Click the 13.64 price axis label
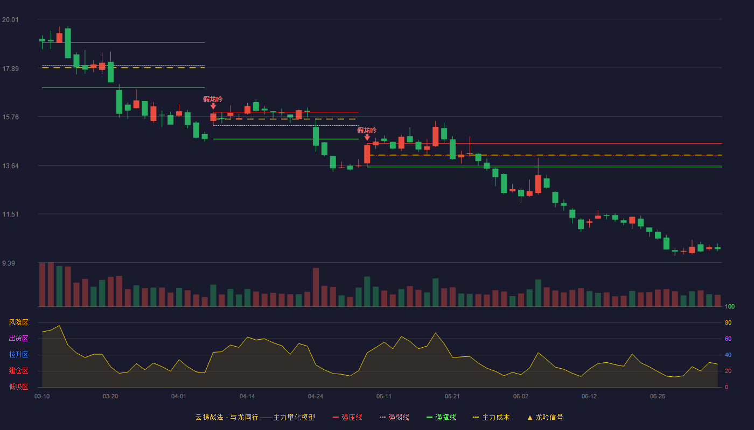 pyautogui.click(x=10, y=166)
